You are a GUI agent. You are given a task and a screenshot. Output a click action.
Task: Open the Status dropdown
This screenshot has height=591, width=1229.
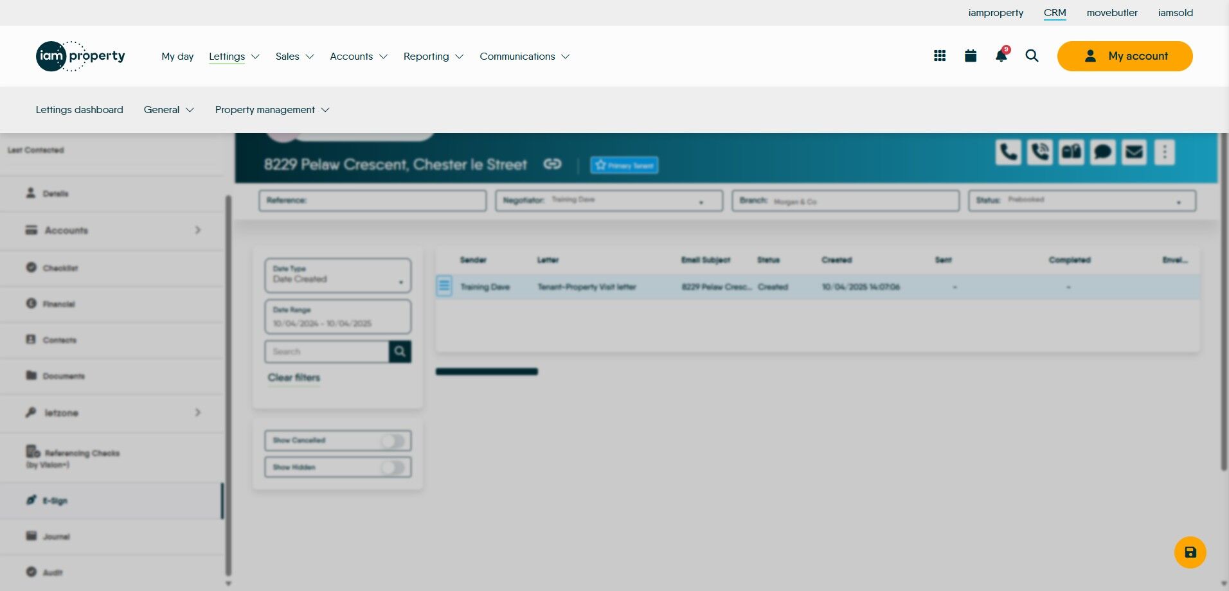tap(1082, 200)
